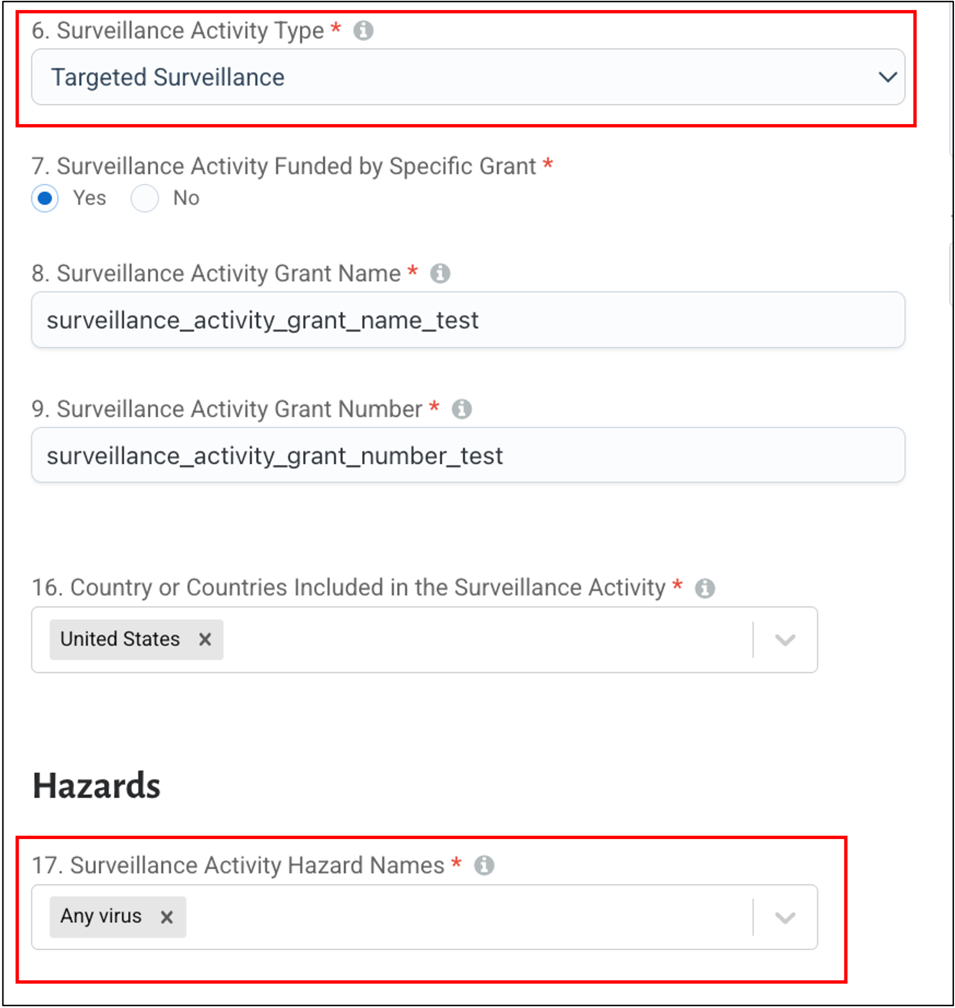Screen dimensions: 955x1008
Task: Click info icon next to Countries Included label
Action: (x=705, y=588)
